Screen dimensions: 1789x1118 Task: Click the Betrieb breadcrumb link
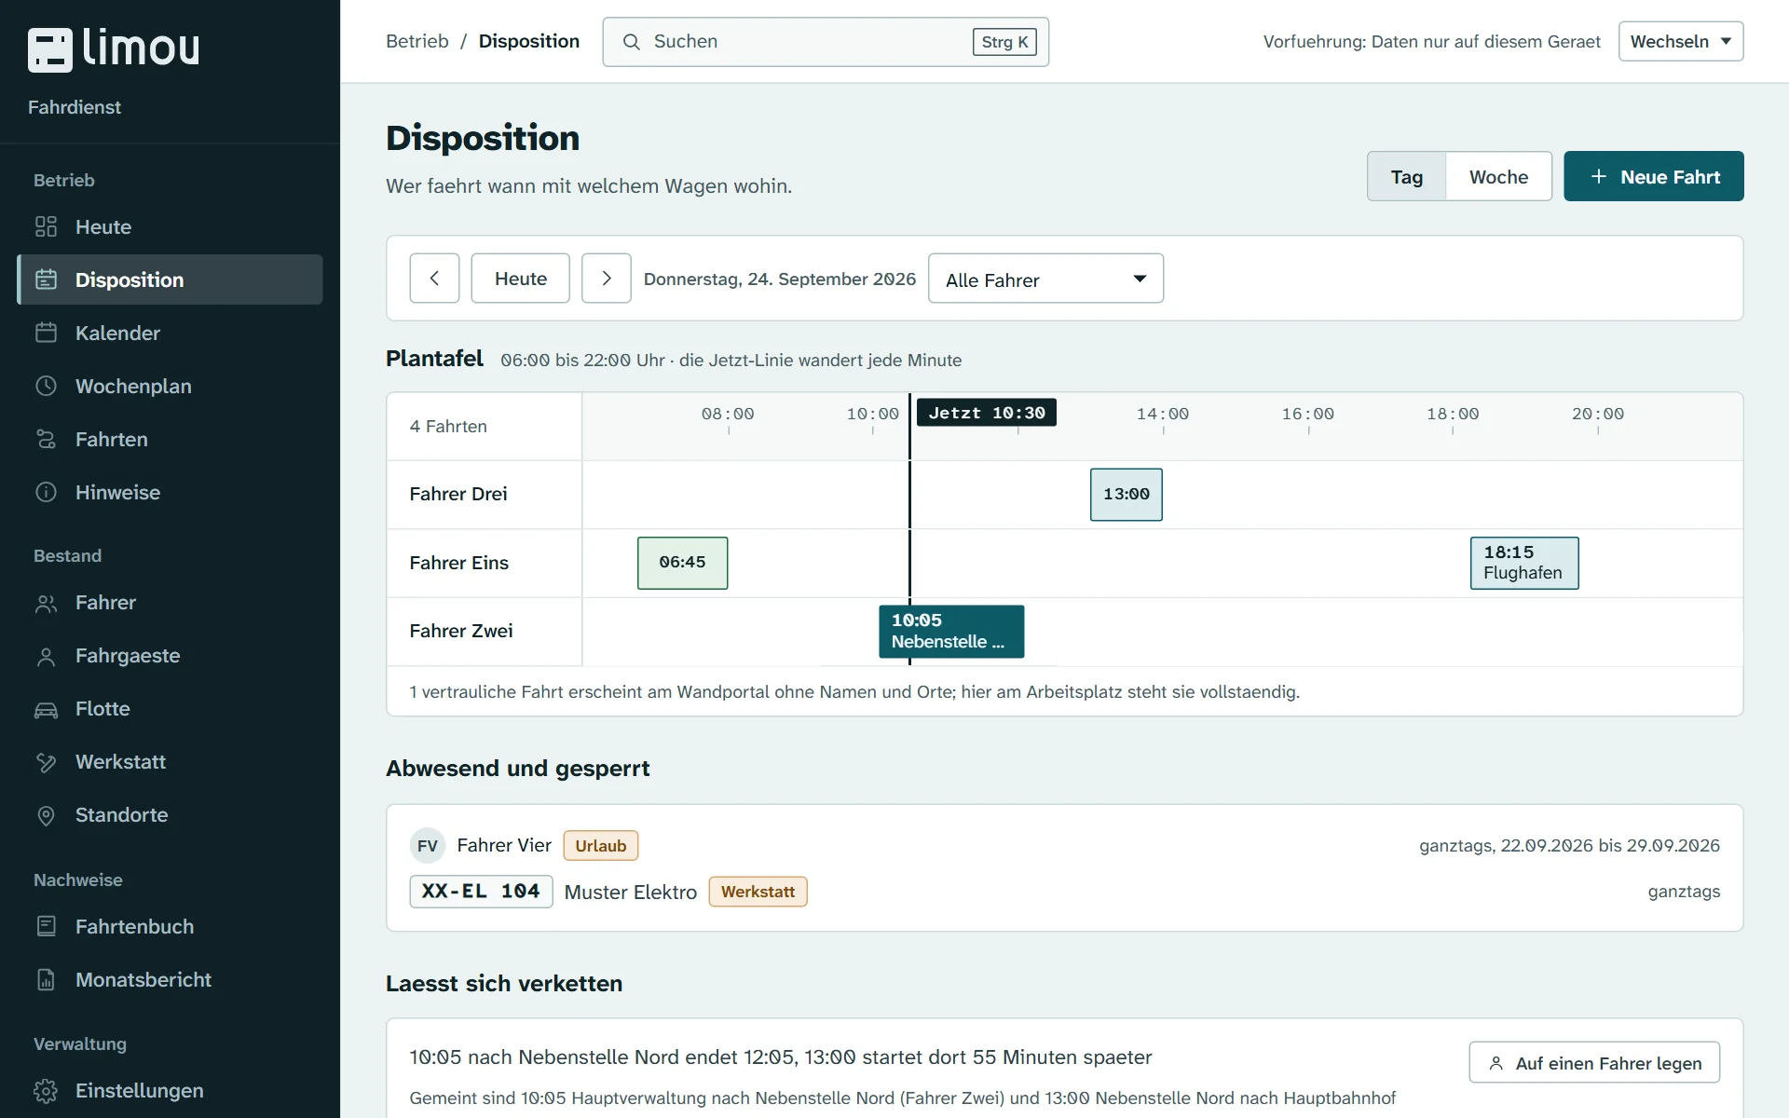pos(417,41)
